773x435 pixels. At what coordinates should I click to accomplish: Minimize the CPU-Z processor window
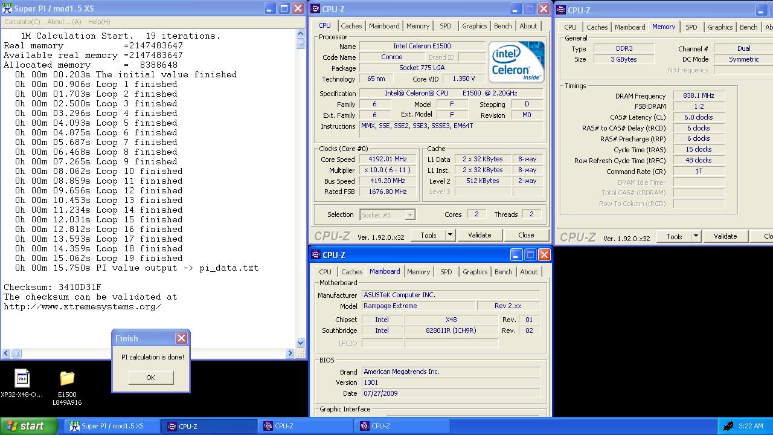pos(515,9)
